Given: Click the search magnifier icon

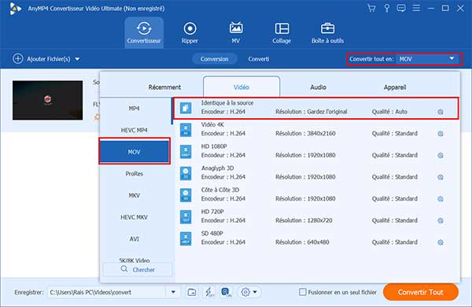Looking at the screenshot, I should 124,269.
